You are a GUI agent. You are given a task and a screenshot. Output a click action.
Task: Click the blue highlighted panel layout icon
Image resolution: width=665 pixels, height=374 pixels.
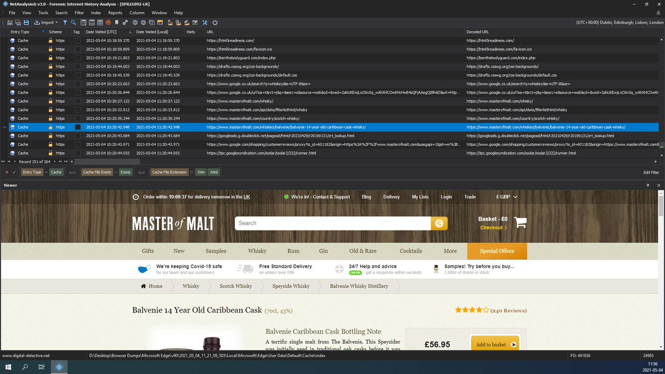100,23
